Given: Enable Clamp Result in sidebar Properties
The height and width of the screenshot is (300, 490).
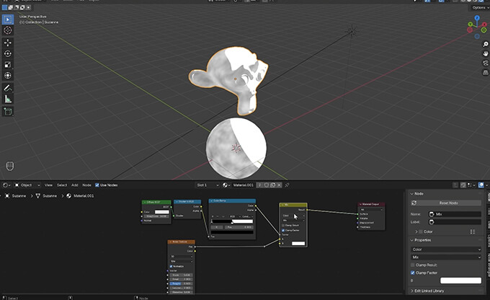Looking at the screenshot, I should point(413,265).
